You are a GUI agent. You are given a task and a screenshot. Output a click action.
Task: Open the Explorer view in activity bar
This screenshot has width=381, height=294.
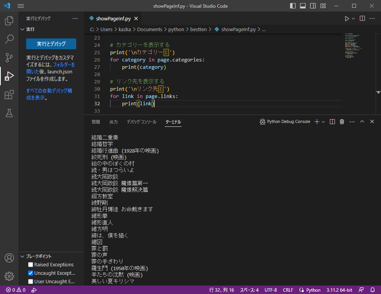point(9,21)
